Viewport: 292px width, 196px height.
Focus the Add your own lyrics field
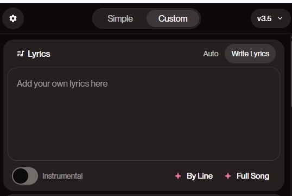coord(144,114)
